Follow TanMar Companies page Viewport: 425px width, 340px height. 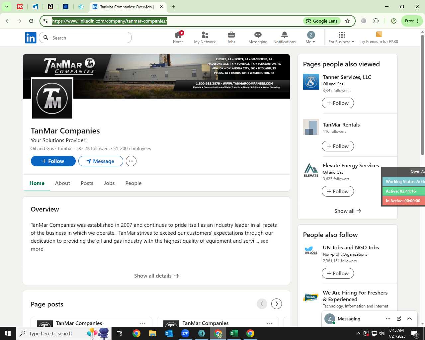[x=53, y=161]
